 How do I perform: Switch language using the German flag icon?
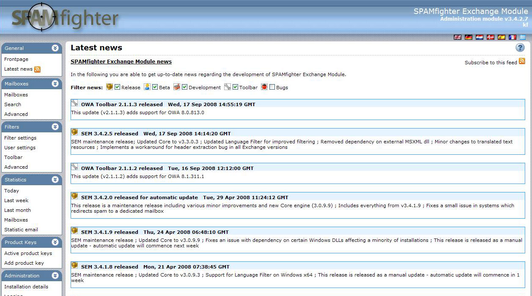(x=469, y=37)
